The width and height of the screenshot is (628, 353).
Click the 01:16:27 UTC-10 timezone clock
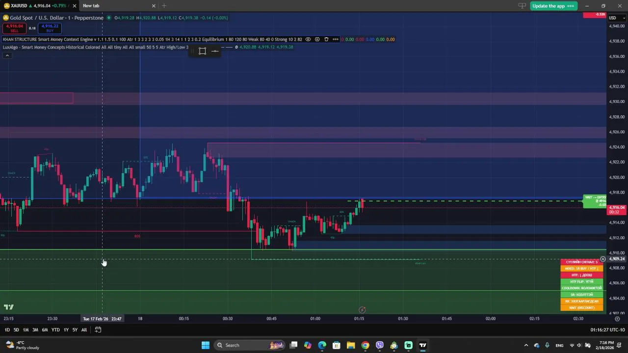pos(607,330)
